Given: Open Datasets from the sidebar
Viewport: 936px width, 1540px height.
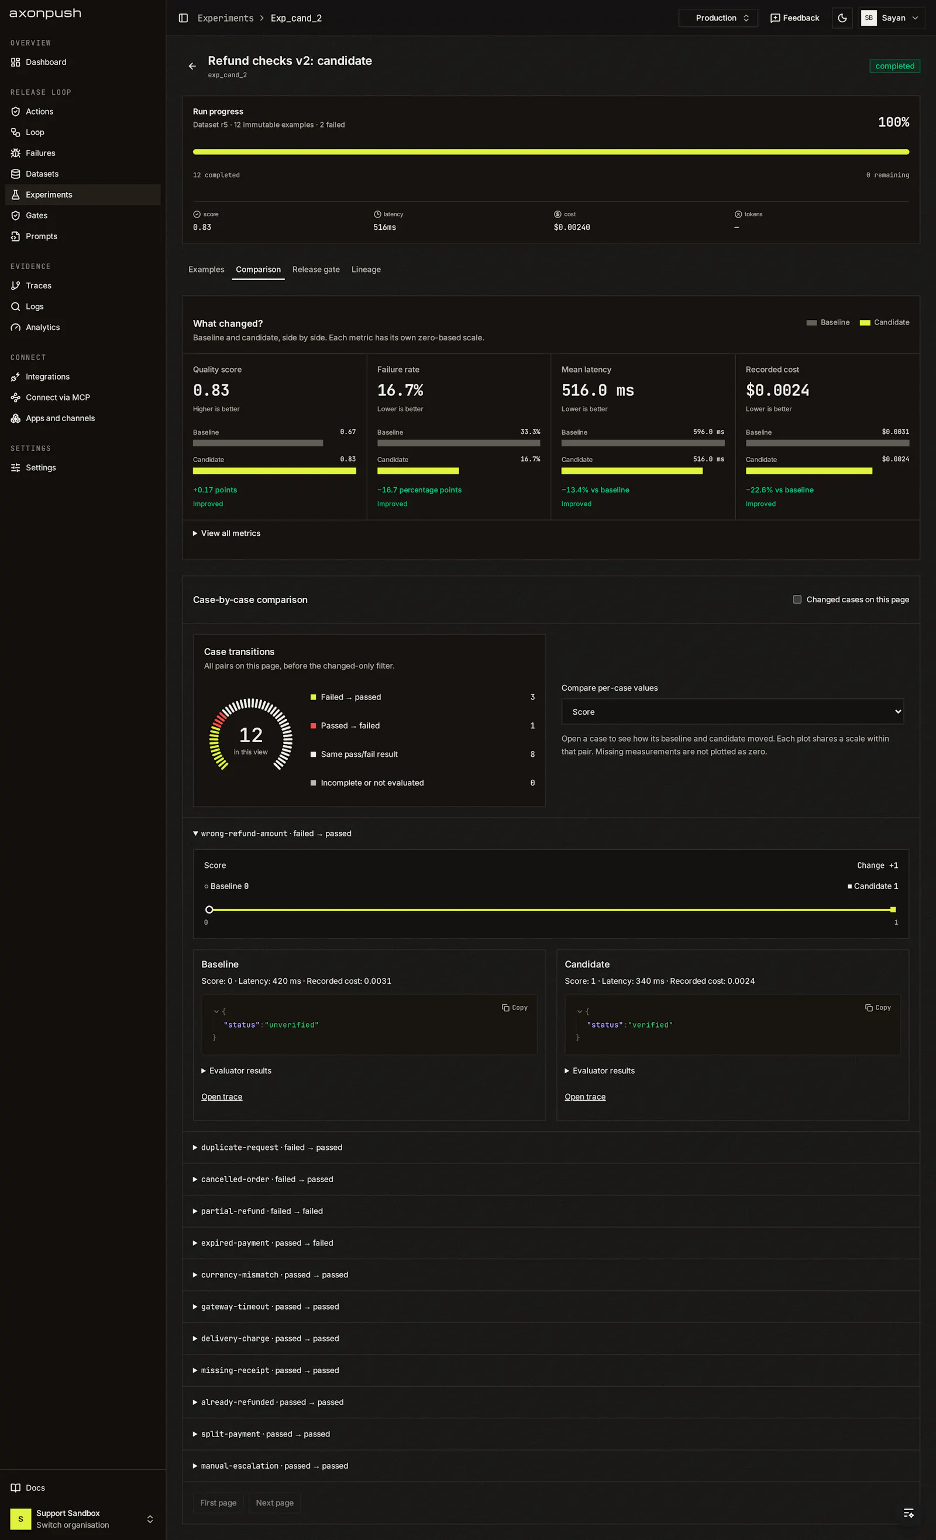Looking at the screenshot, I should 82,174.
